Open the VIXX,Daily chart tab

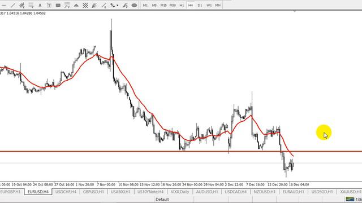tap(180, 192)
